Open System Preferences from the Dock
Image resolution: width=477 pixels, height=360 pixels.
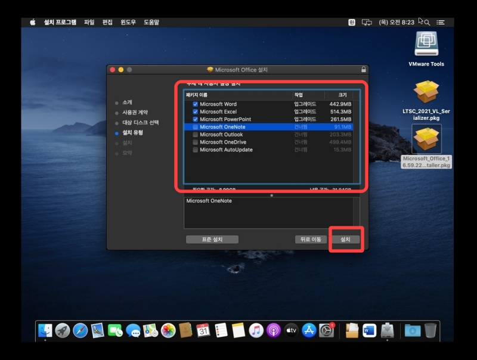click(326, 331)
